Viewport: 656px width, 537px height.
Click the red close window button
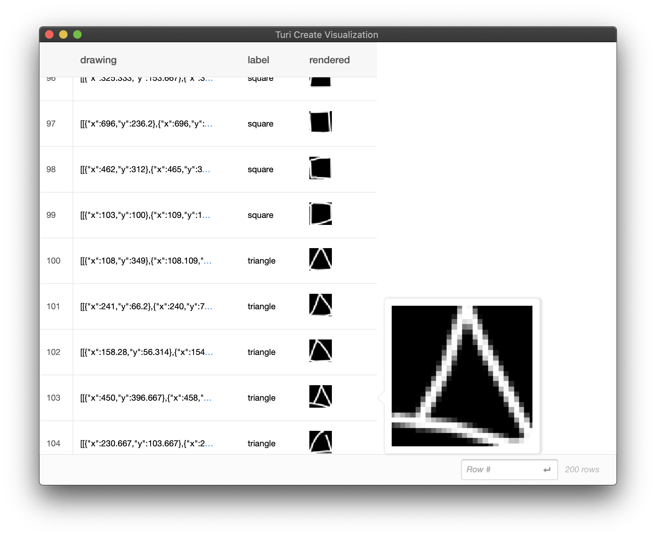(49, 34)
